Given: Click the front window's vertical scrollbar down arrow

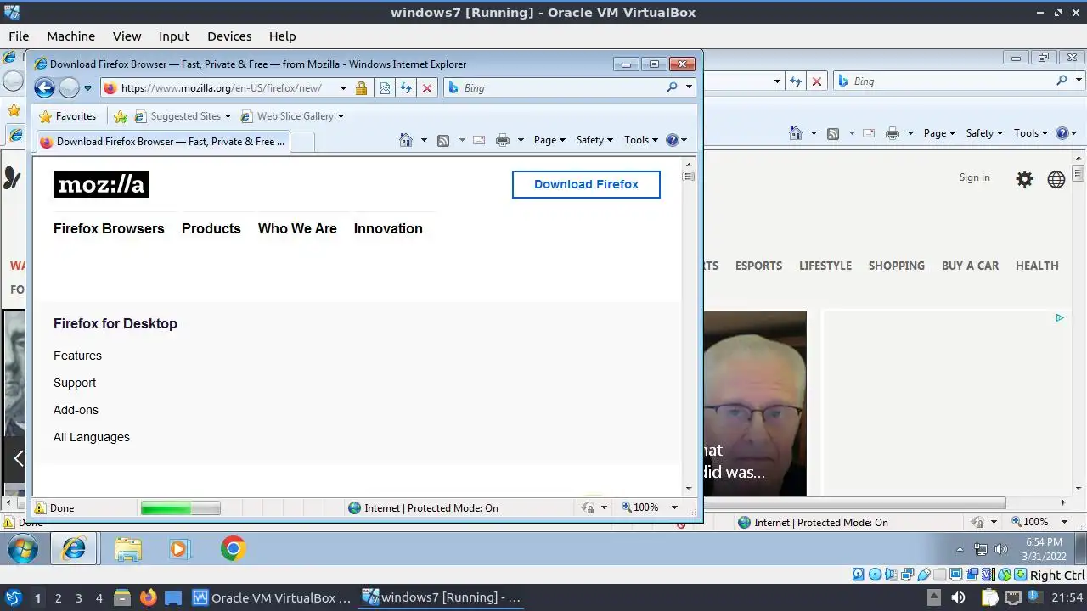Looking at the screenshot, I should pyautogui.click(x=689, y=489).
